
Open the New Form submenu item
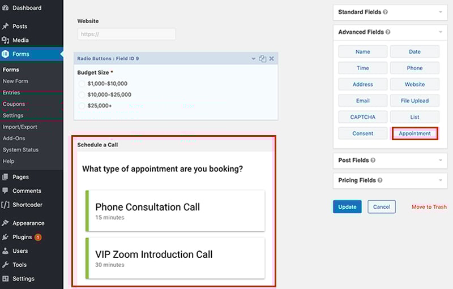point(16,81)
